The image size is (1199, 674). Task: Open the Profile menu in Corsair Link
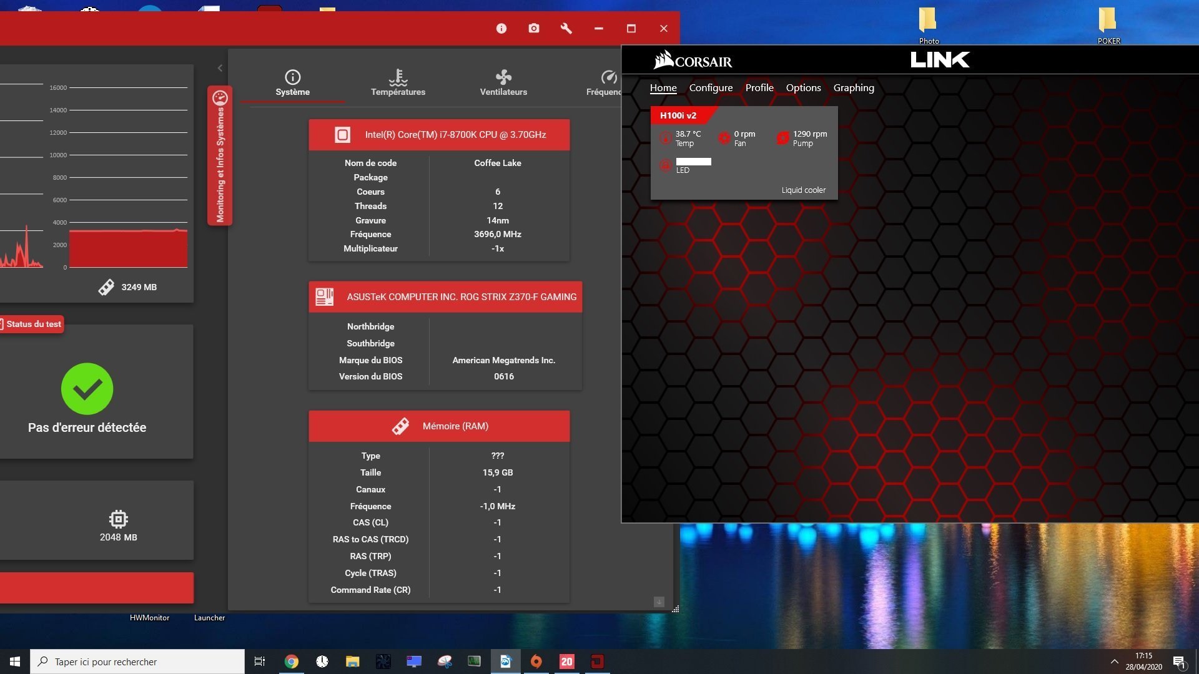[x=759, y=88]
